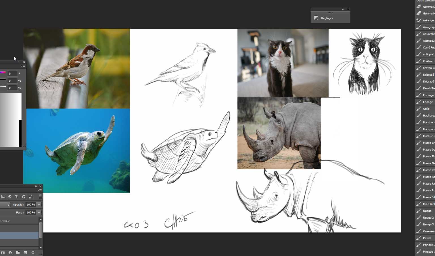Create a new layer group folder
This screenshot has width=435, height=256.
[x=18, y=253]
